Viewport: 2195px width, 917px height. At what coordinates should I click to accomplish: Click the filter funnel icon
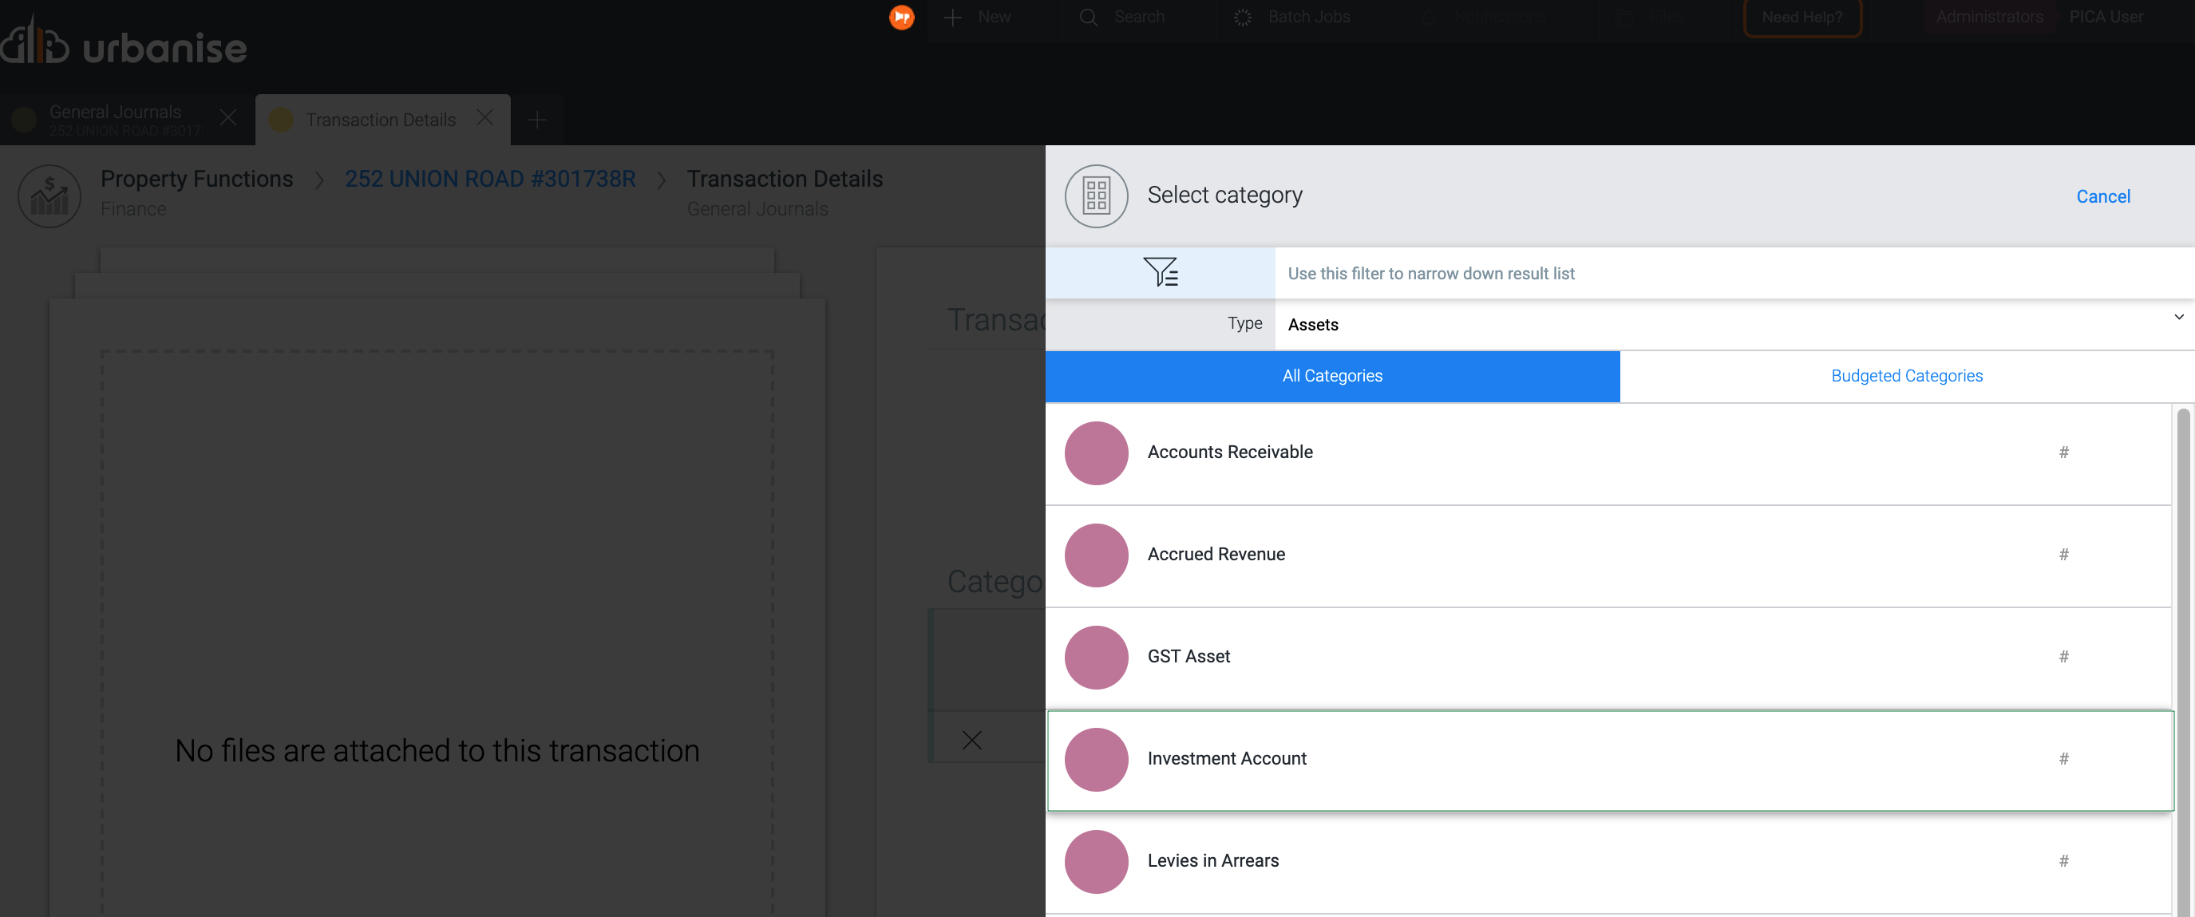tap(1161, 272)
